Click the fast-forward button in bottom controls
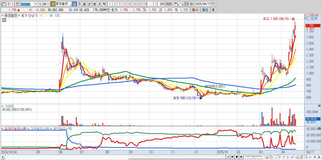This screenshot has height=160, width=322. click(x=241, y=157)
